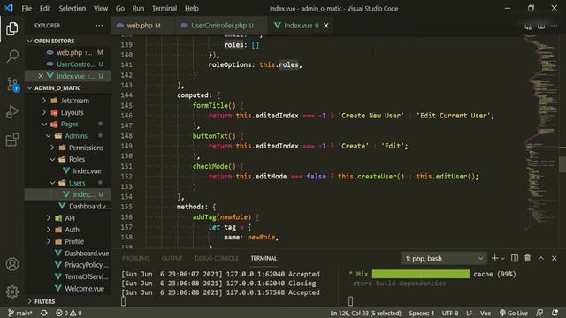This screenshot has width=566, height=318.
Task: Change language mode via Vue status item
Action: (x=486, y=313)
